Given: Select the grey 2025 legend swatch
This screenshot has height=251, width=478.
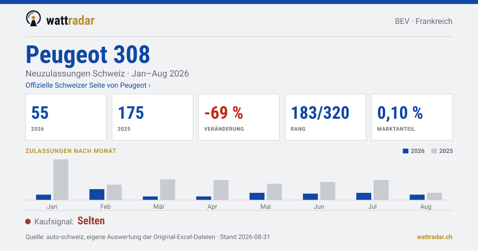Looking at the screenshot, I should point(434,151).
